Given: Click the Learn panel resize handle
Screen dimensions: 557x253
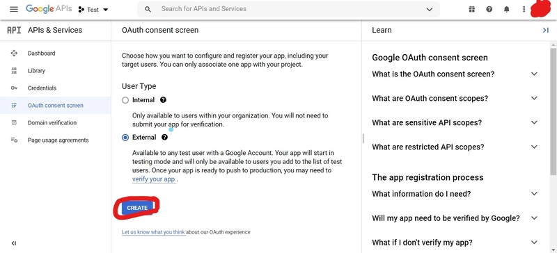Looking at the screenshot, I should pos(363,138).
